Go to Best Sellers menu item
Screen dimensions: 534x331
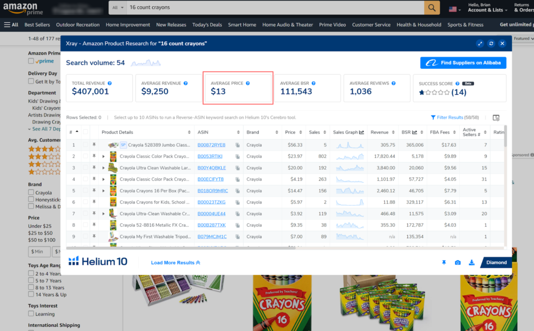[x=37, y=24]
